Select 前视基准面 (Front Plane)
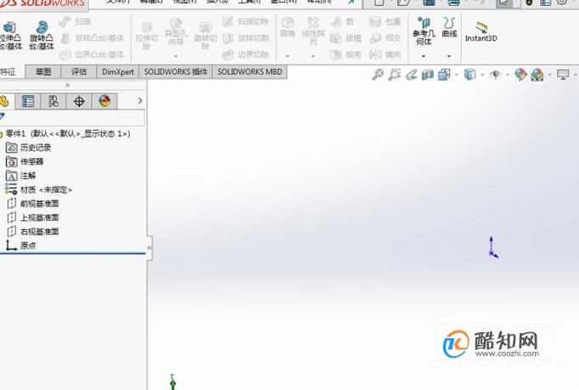This screenshot has width=579, height=390. point(32,204)
